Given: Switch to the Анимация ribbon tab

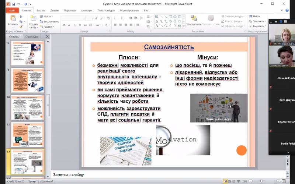Looking at the screenshot, I should (x=87, y=11).
